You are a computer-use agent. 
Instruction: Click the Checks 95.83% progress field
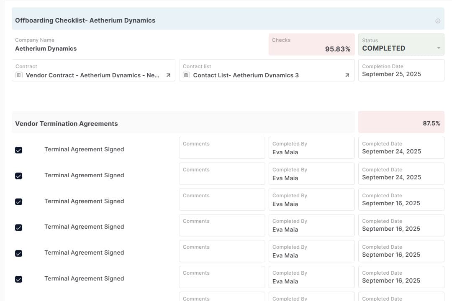click(311, 45)
